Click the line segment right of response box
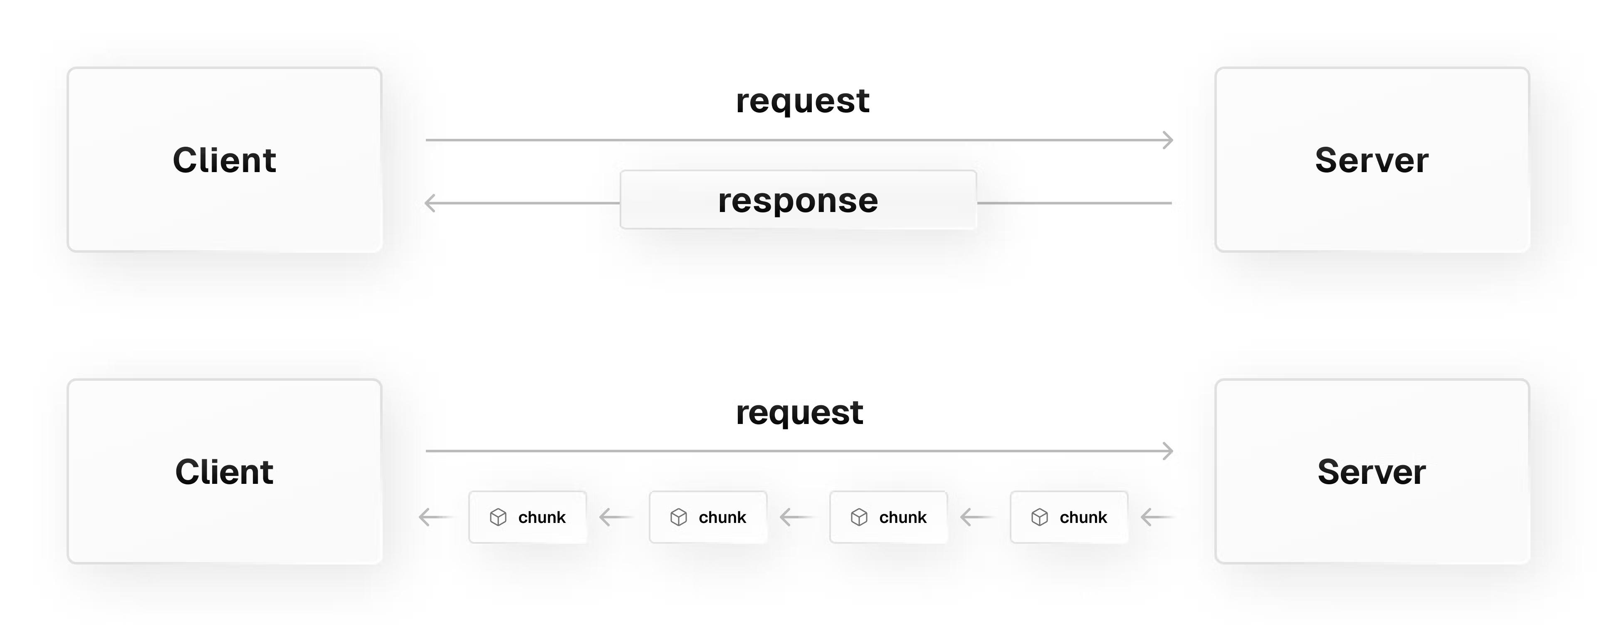 pyautogui.click(x=1074, y=203)
